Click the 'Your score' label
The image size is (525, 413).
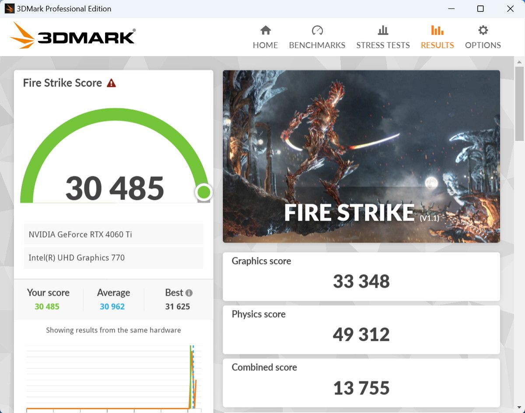pos(48,293)
